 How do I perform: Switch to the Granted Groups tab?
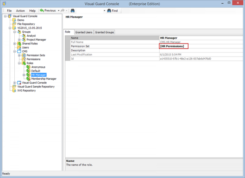pos(105,32)
